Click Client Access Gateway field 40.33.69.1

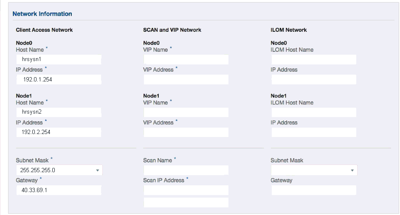coord(59,190)
